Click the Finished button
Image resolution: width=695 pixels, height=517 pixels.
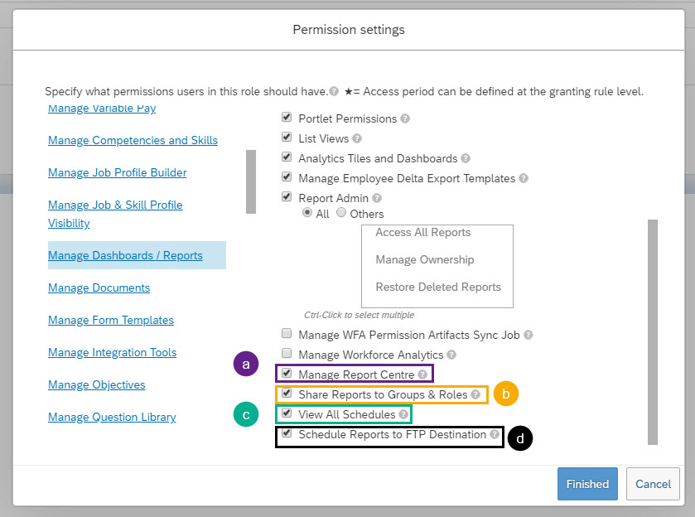tap(587, 484)
